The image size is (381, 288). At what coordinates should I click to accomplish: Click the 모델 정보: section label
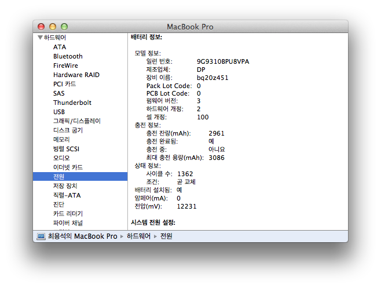[148, 53]
